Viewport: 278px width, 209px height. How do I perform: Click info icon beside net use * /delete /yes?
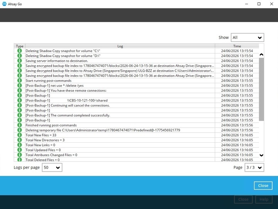point(20,86)
